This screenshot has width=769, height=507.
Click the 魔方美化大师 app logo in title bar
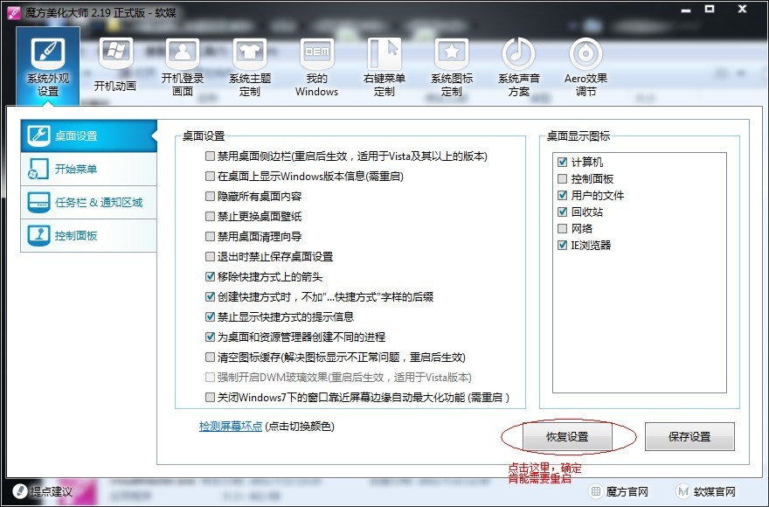[x=14, y=12]
